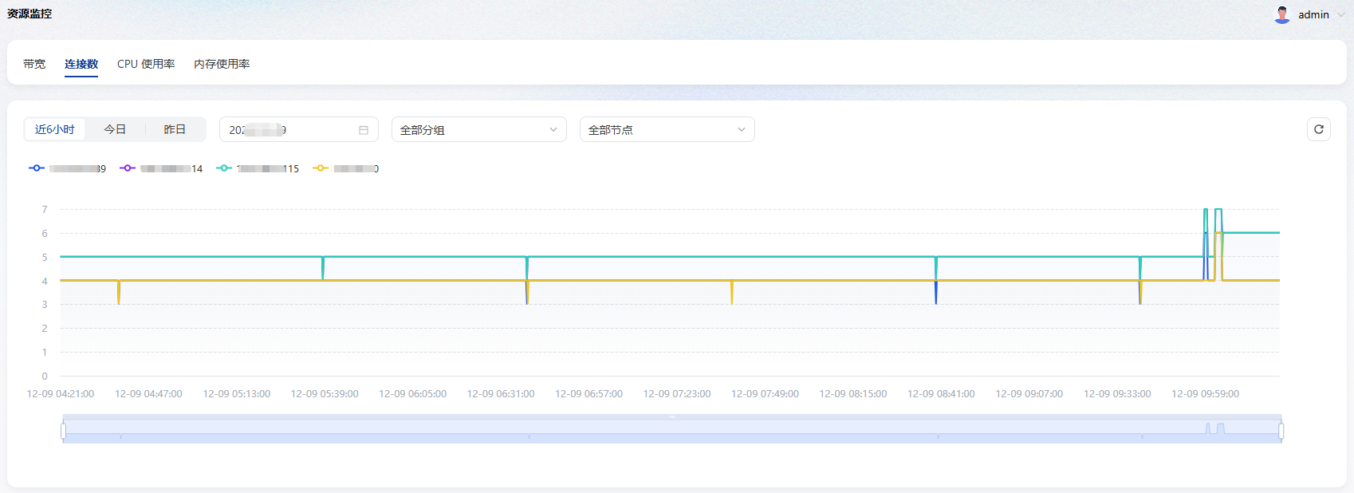Open the 内存使用率 tab
Viewport: 1354px width, 493px height.
click(x=222, y=64)
